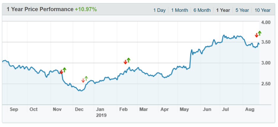Click the Jan 2019 time axis label

pos(101,112)
